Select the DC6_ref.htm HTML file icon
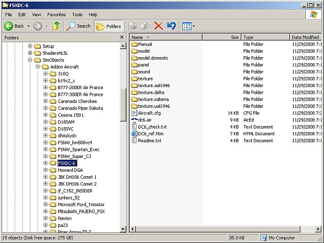The width and height of the screenshot is (324, 243). (x=134, y=134)
